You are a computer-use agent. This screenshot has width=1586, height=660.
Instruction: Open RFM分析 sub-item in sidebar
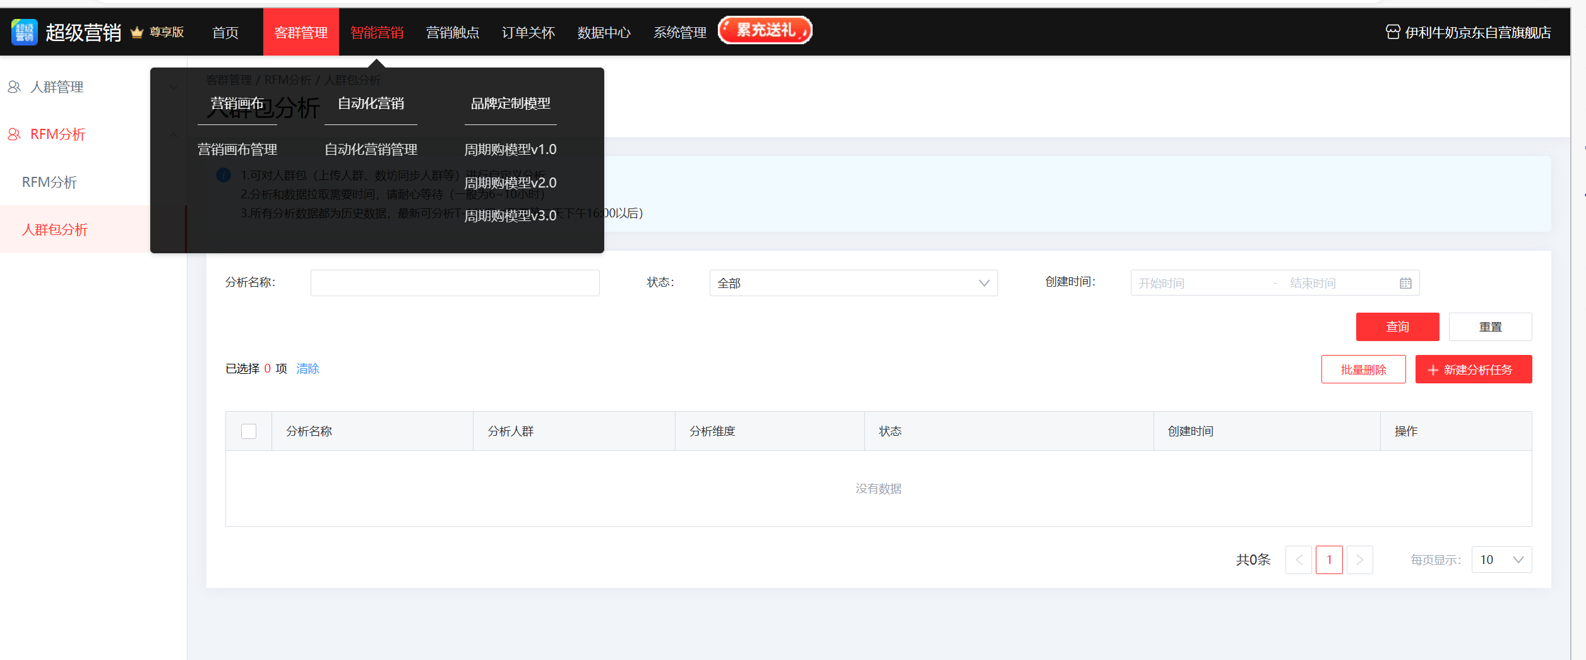click(x=49, y=183)
